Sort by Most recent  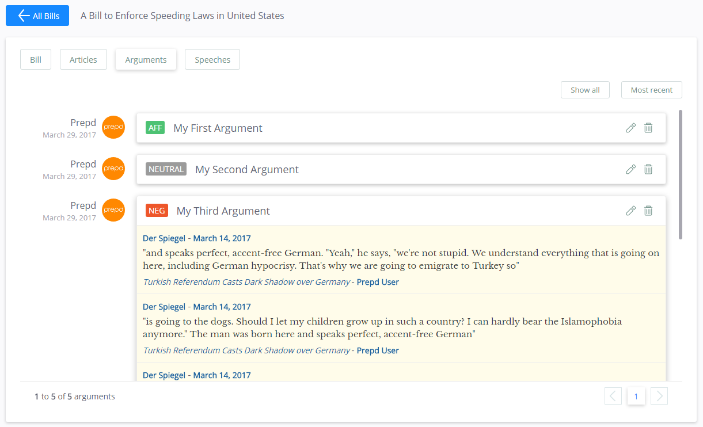[652, 90]
